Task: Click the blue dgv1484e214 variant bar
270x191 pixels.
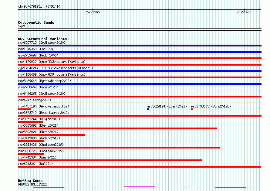Action: 140,71
